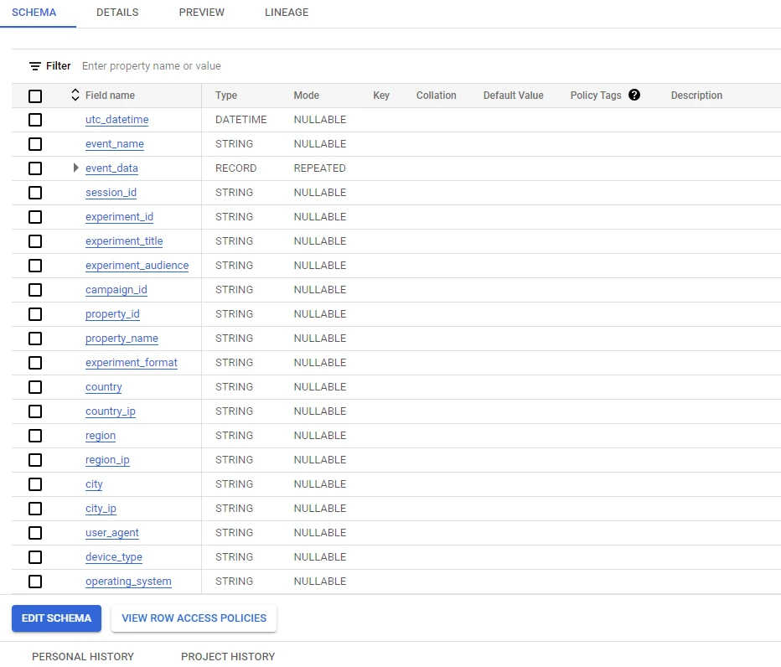This screenshot has height=667, width=781.
Task: Check the device_type row checkbox
Action: click(35, 557)
